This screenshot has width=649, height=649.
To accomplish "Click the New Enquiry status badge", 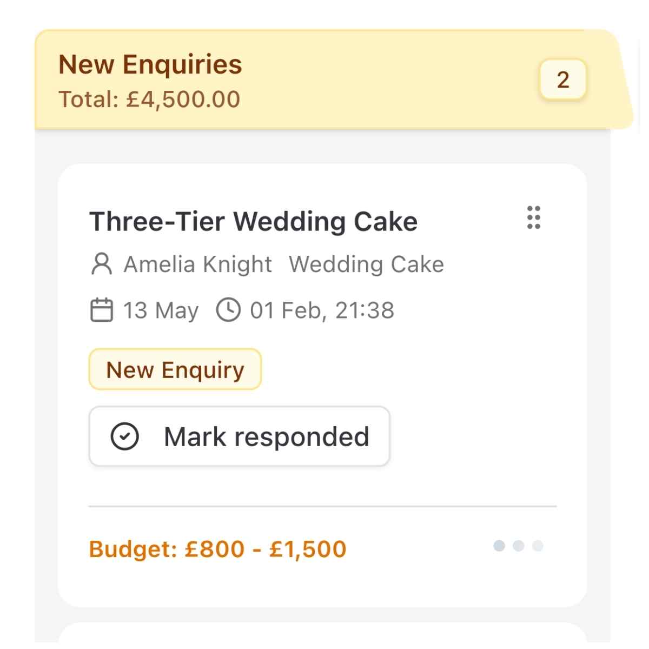I will click(x=175, y=370).
